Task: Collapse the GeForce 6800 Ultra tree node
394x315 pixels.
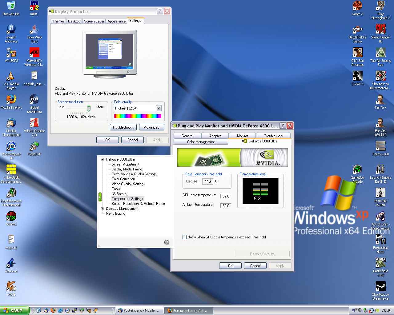Action: 103,159
